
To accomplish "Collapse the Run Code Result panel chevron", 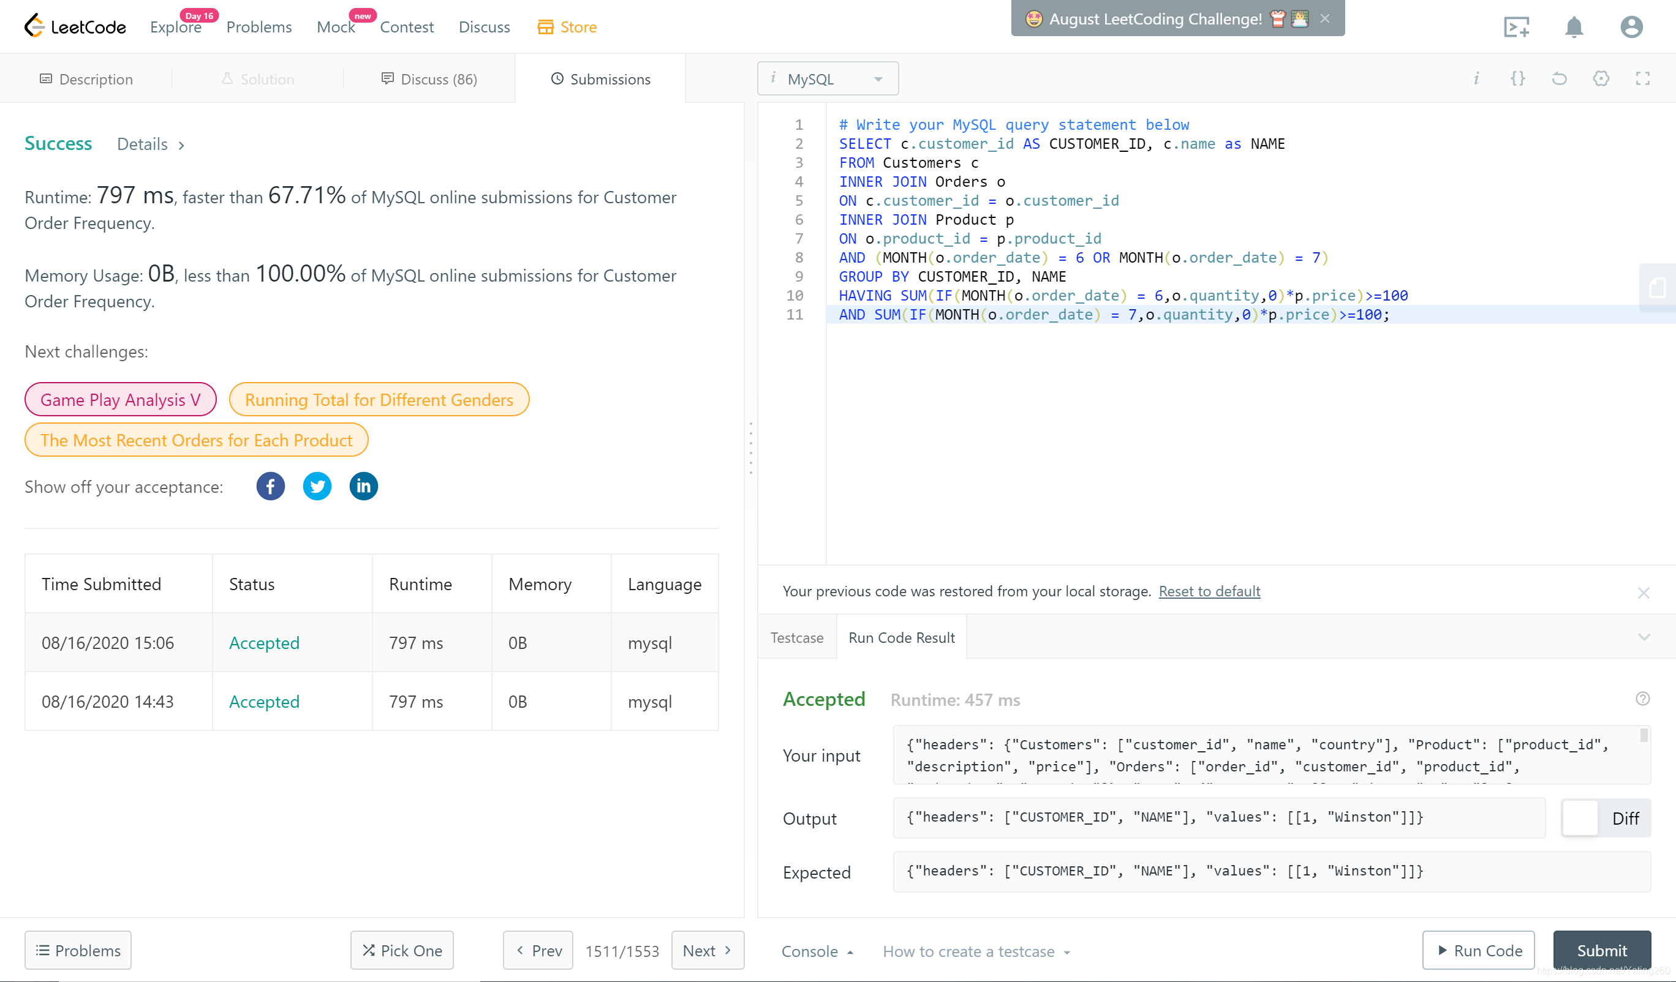I will tap(1644, 637).
